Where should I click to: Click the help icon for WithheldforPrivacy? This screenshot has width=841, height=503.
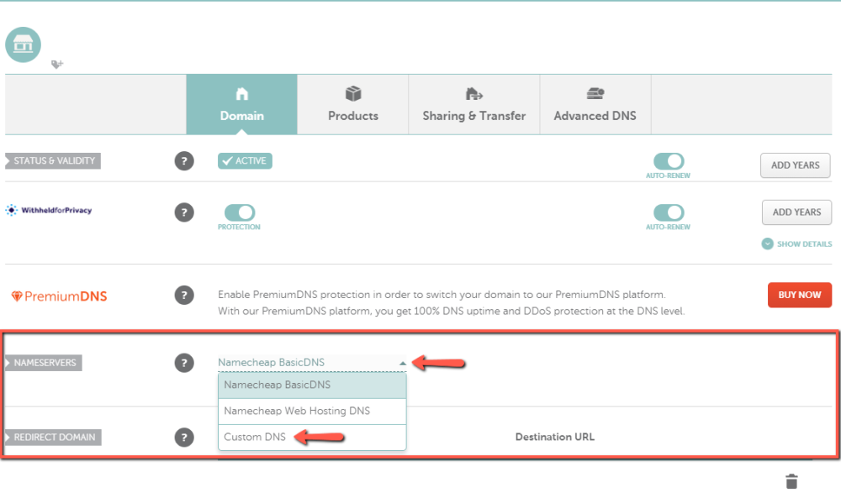tap(184, 212)
